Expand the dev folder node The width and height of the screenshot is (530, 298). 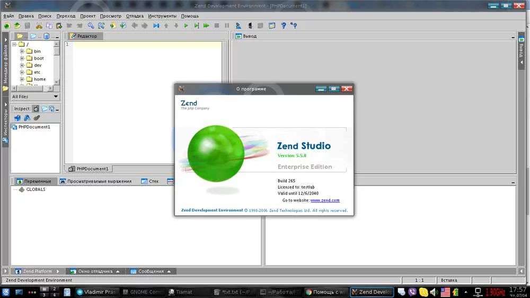(x=22, y=65)
